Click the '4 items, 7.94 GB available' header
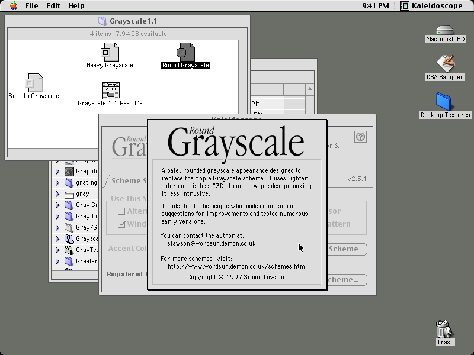474x355 pixels. (128, 34)
